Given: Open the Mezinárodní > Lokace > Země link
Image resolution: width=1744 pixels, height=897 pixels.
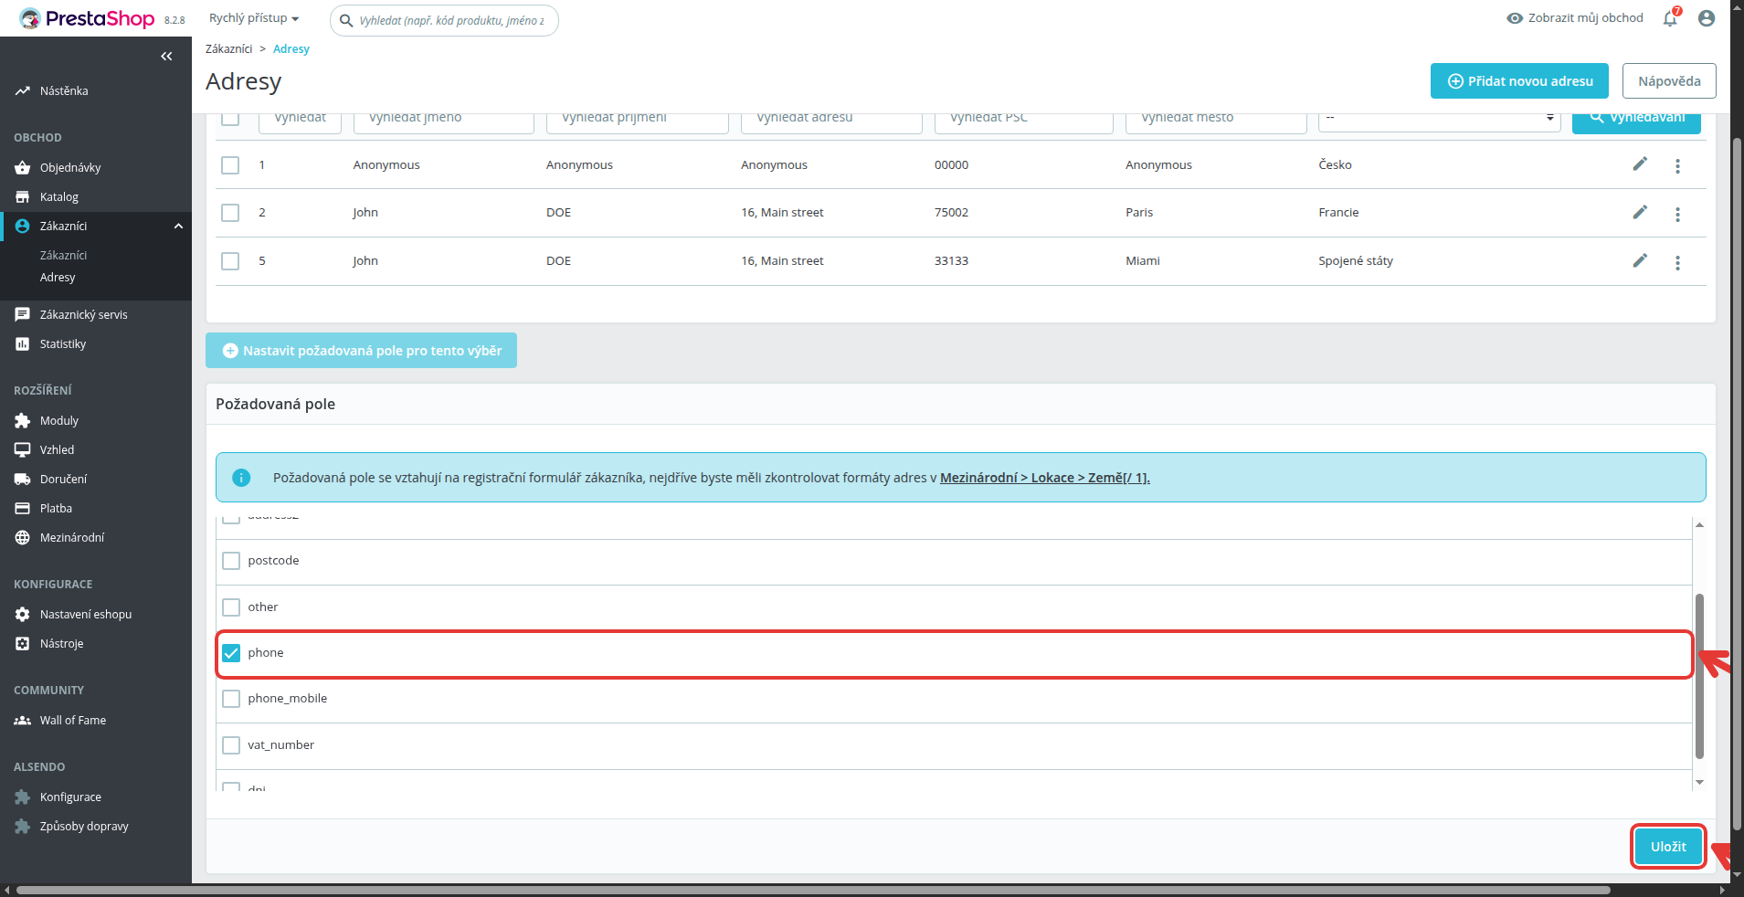Looking at the screenshot, I should point(1044,478).
